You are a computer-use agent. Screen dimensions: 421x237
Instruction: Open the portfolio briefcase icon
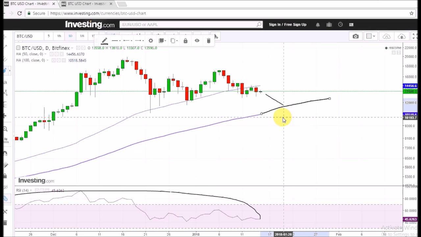click(329, 24)
